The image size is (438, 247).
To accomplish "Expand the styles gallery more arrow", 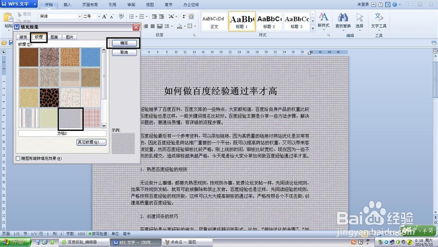I will (313, 28).
